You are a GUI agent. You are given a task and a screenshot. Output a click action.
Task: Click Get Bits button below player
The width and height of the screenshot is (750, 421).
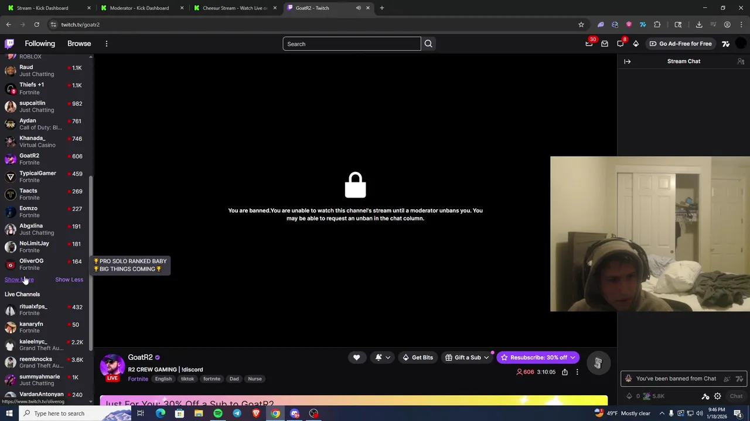click(418, 357)
